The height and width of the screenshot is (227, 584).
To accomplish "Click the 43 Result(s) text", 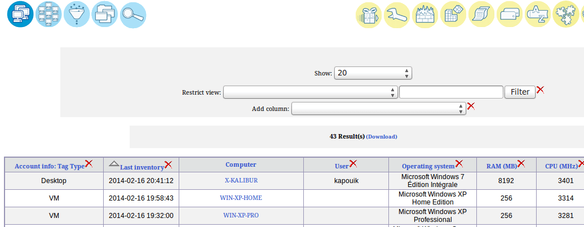I will point(347,136).
